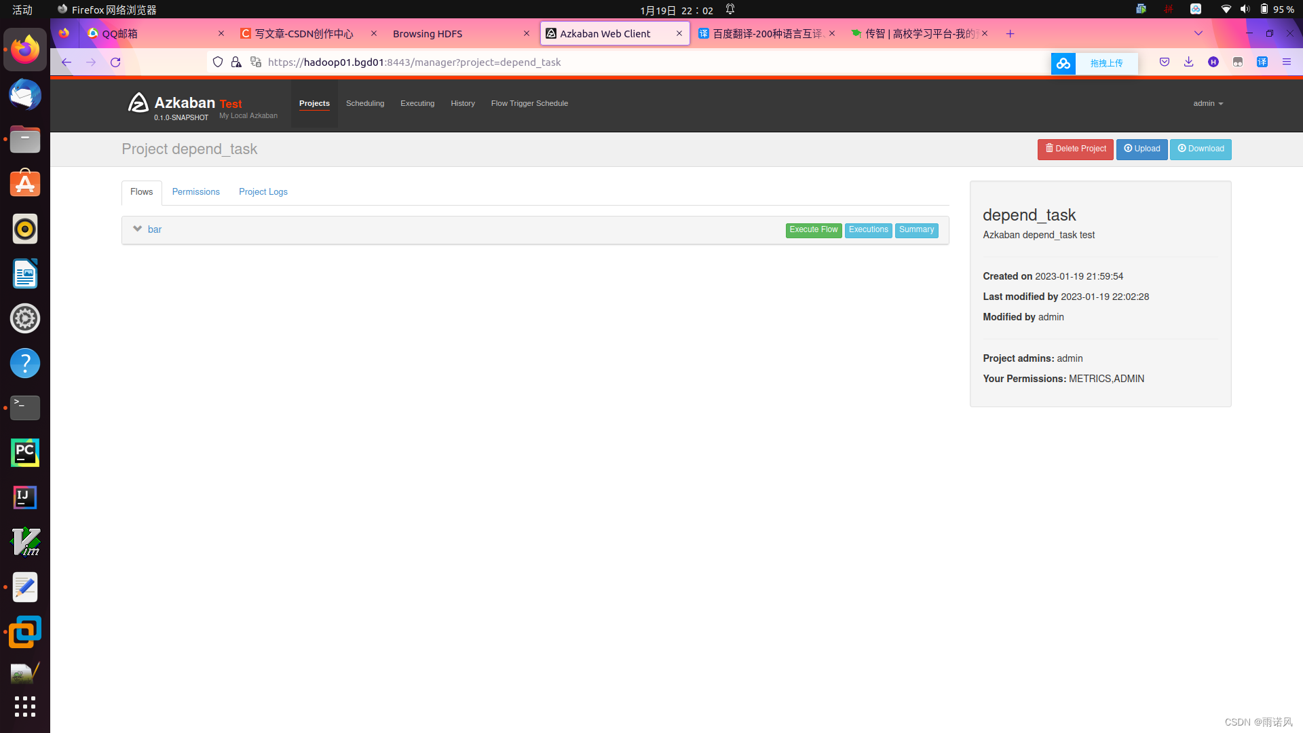
Task: Open the admin user dropdown
Action: (x=1208, y=104)
